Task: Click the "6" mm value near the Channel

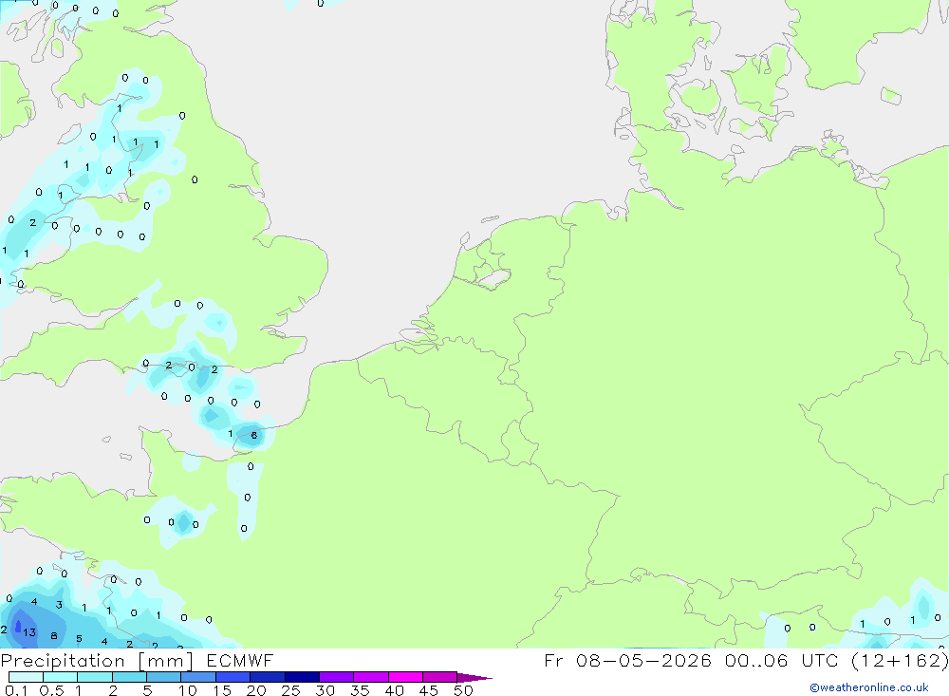Action: (x=254, y=435)
